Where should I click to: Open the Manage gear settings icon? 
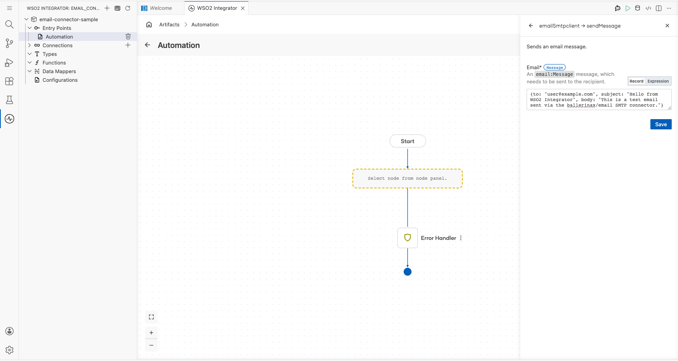(x=9, y=350)
